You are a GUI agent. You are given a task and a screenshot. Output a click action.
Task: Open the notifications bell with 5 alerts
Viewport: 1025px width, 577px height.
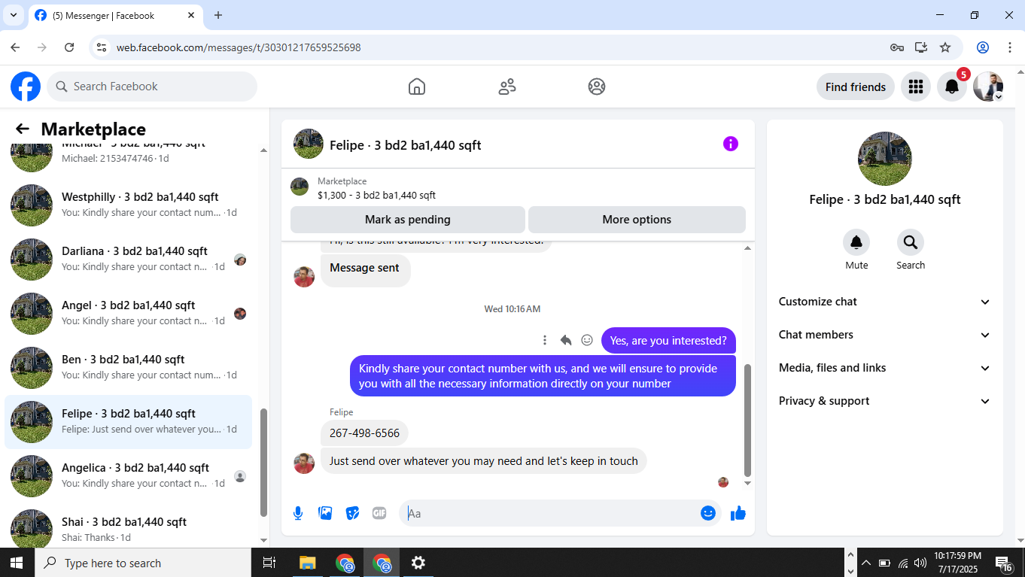pyautogui.click(x=952, y=87)
